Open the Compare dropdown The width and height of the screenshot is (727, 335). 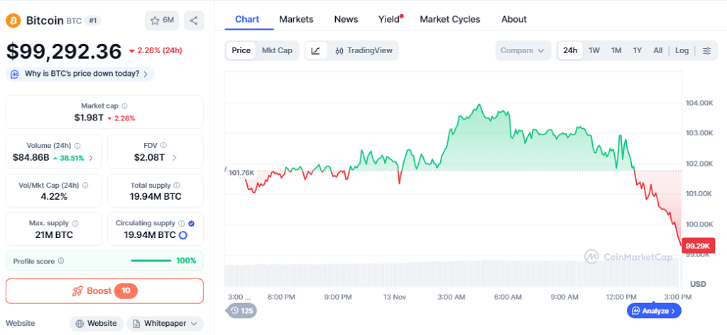pos(523,50)
